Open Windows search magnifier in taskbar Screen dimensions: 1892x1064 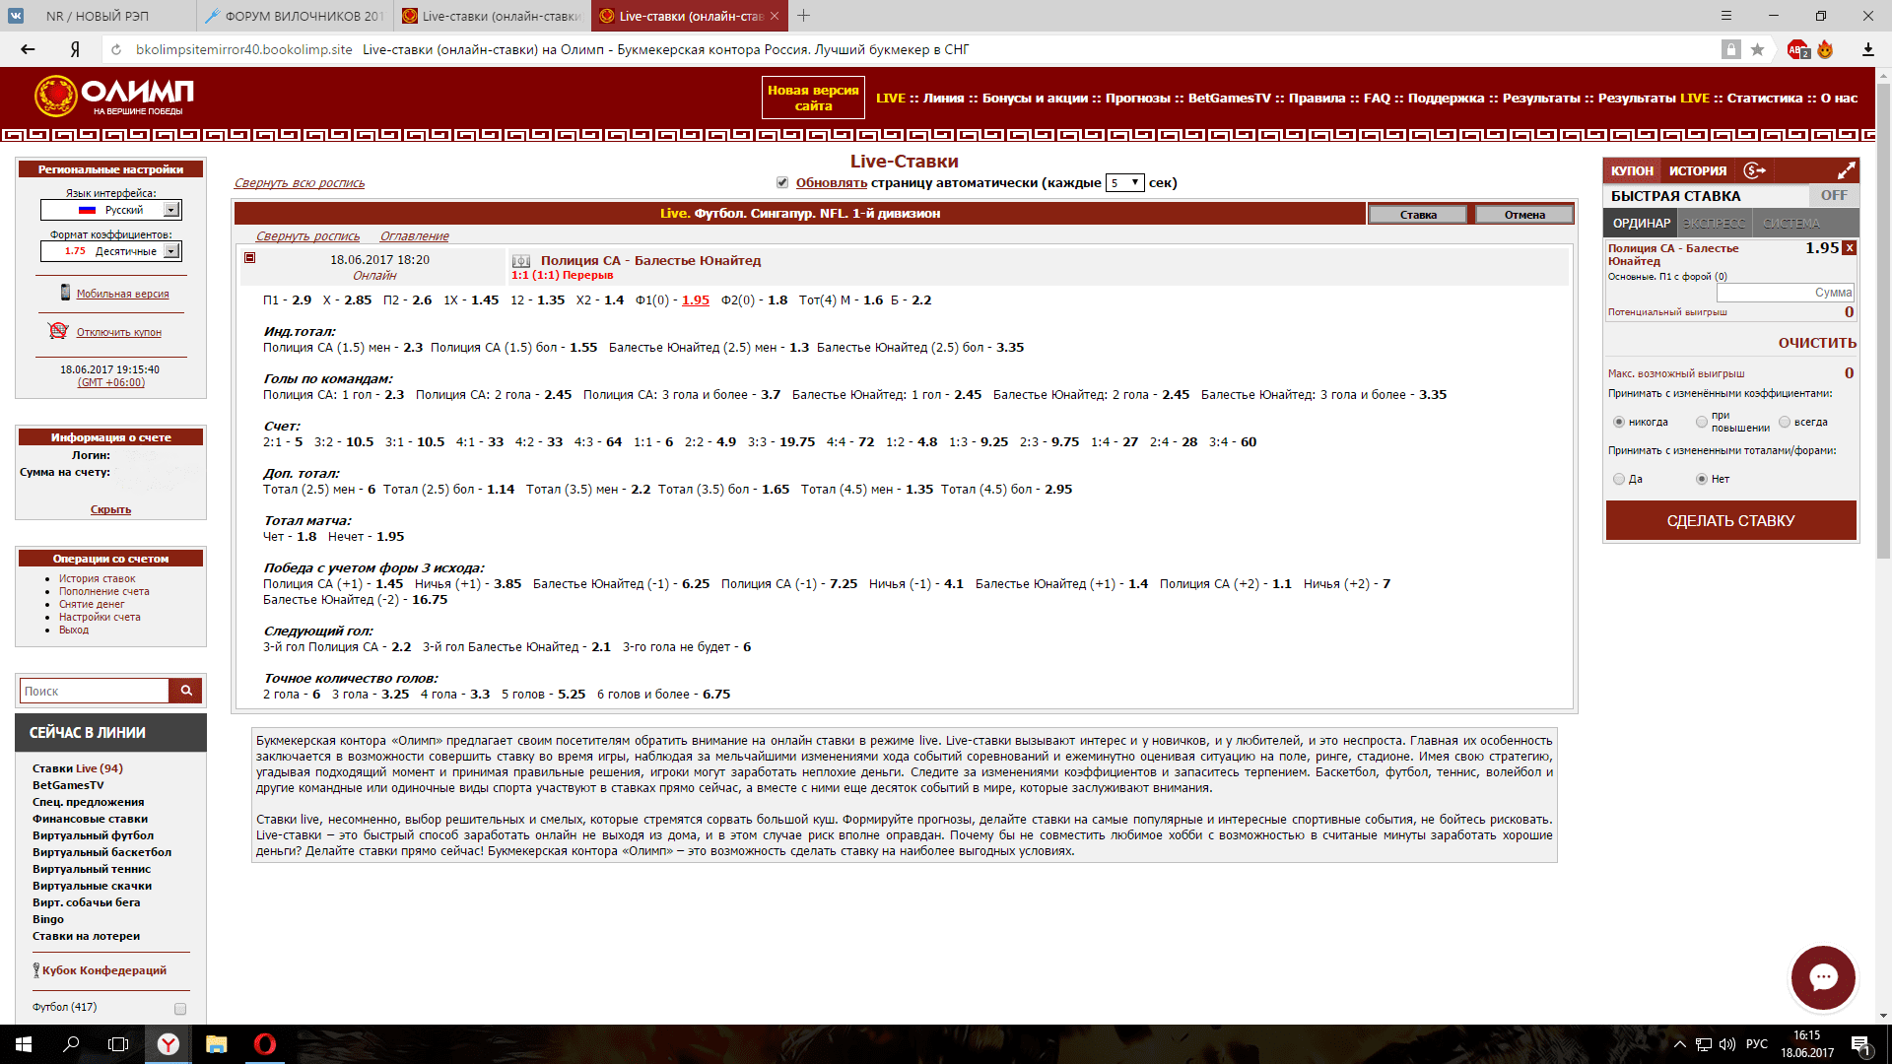click(71, 1044)
